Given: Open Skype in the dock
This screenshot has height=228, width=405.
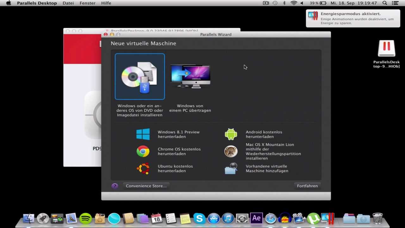Looking at the screenshot, I should click(x=199, y=218).
